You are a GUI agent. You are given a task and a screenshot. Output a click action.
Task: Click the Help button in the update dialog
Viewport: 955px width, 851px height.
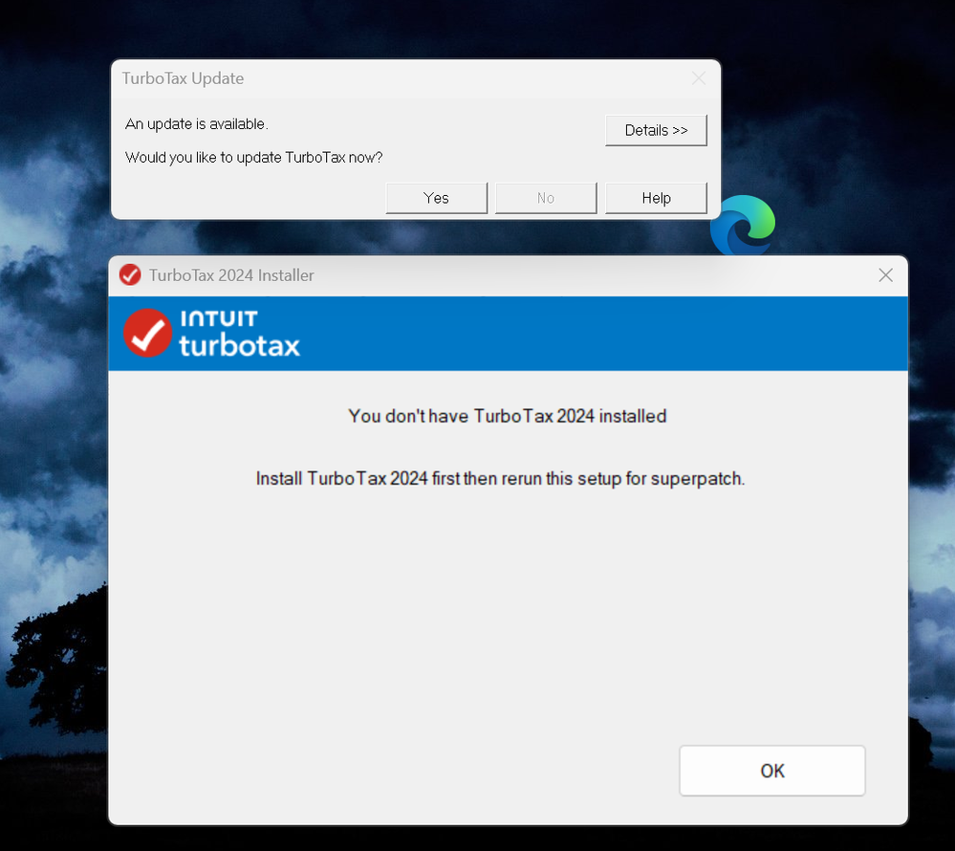coord(656,198)
